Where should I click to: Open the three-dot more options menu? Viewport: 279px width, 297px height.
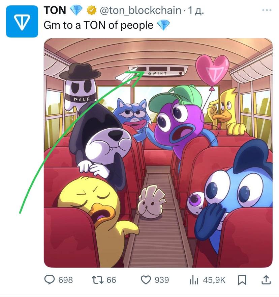[x=267, y=10]
